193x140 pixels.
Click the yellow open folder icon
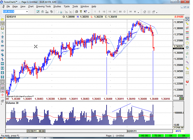2,19
